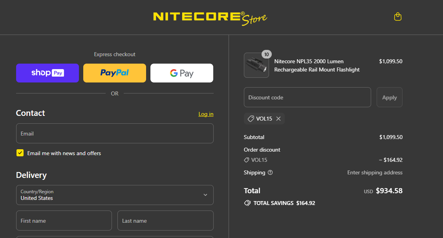Click the item price $1,099.50 beside the product
This screenshot has width=443, height=238.
coord(391,61)
